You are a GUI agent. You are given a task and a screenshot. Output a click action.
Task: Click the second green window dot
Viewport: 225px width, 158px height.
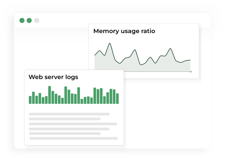click(29, 20)
